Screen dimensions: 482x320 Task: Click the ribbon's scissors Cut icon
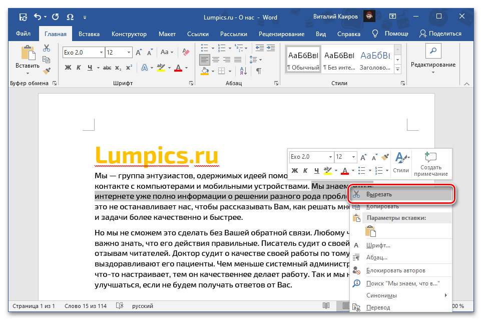(47, 48)
